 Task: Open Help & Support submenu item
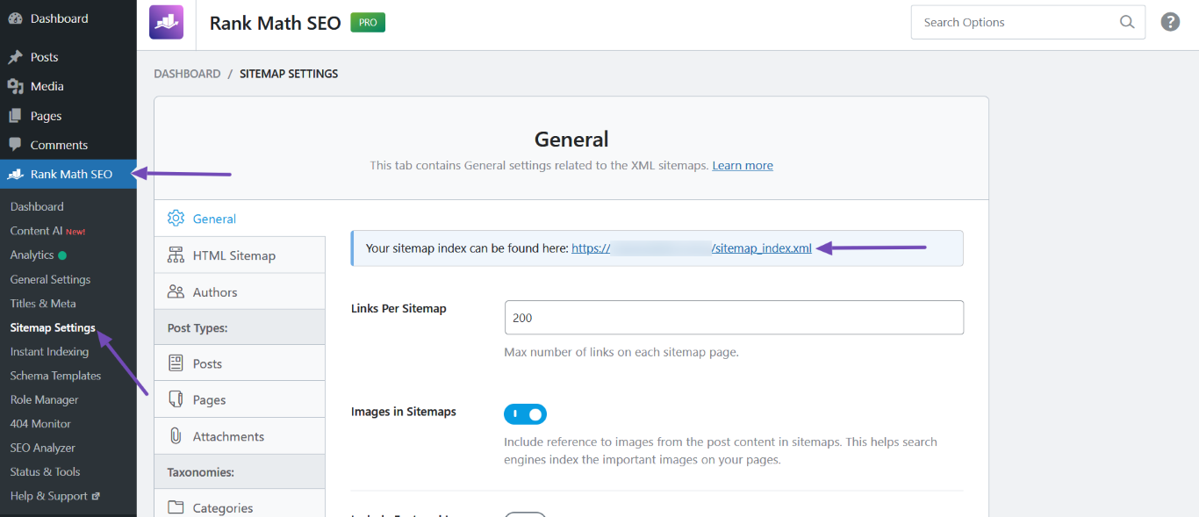54,496
